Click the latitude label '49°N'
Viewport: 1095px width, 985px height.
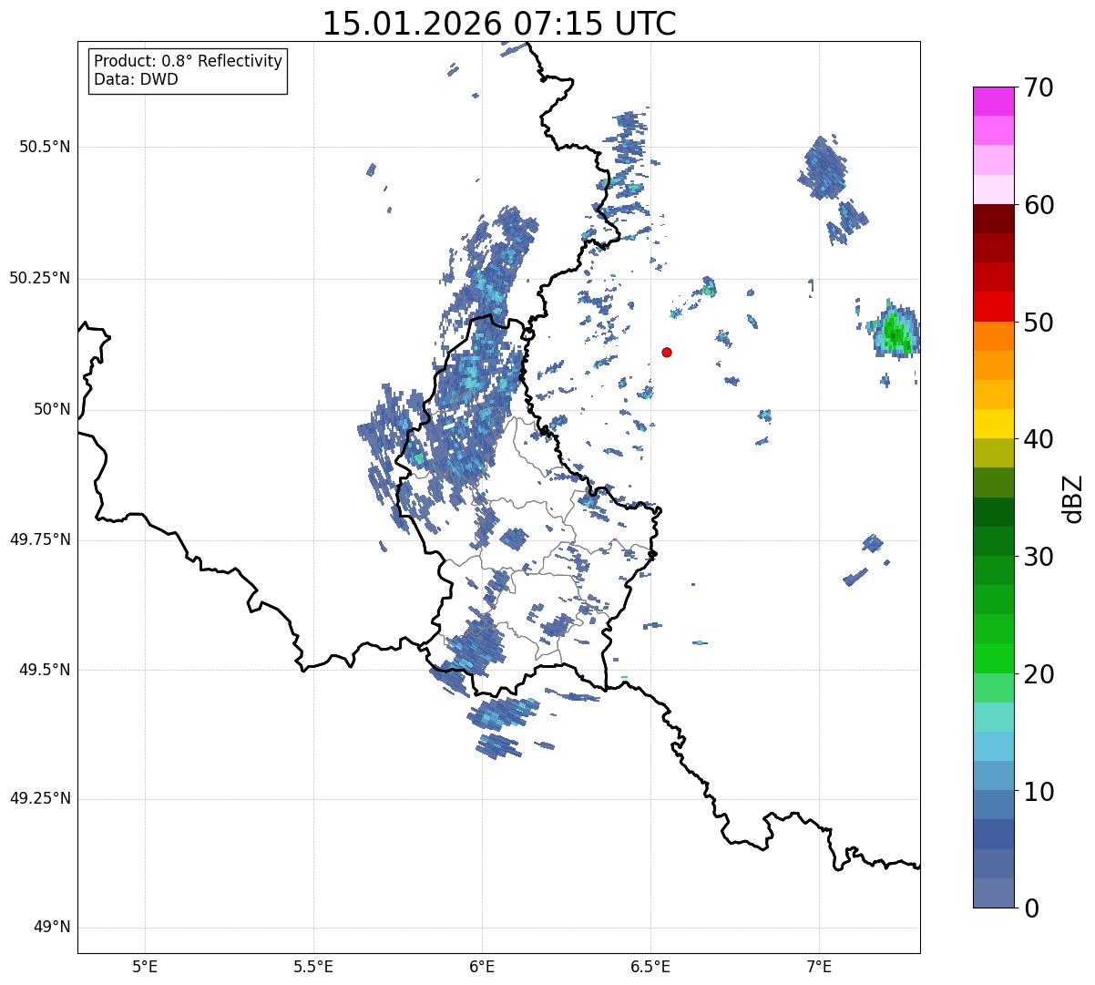(x=52, y=928)
